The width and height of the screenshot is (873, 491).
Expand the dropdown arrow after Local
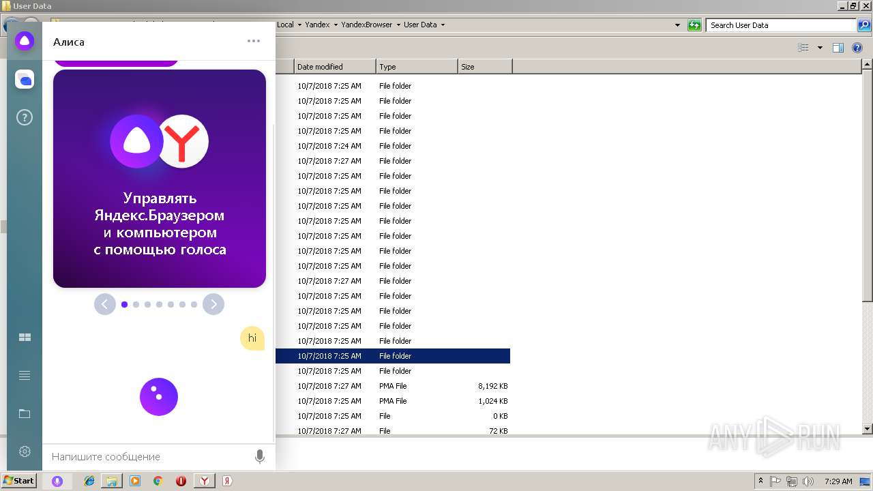pyautogui.click(x=299, y=25)
